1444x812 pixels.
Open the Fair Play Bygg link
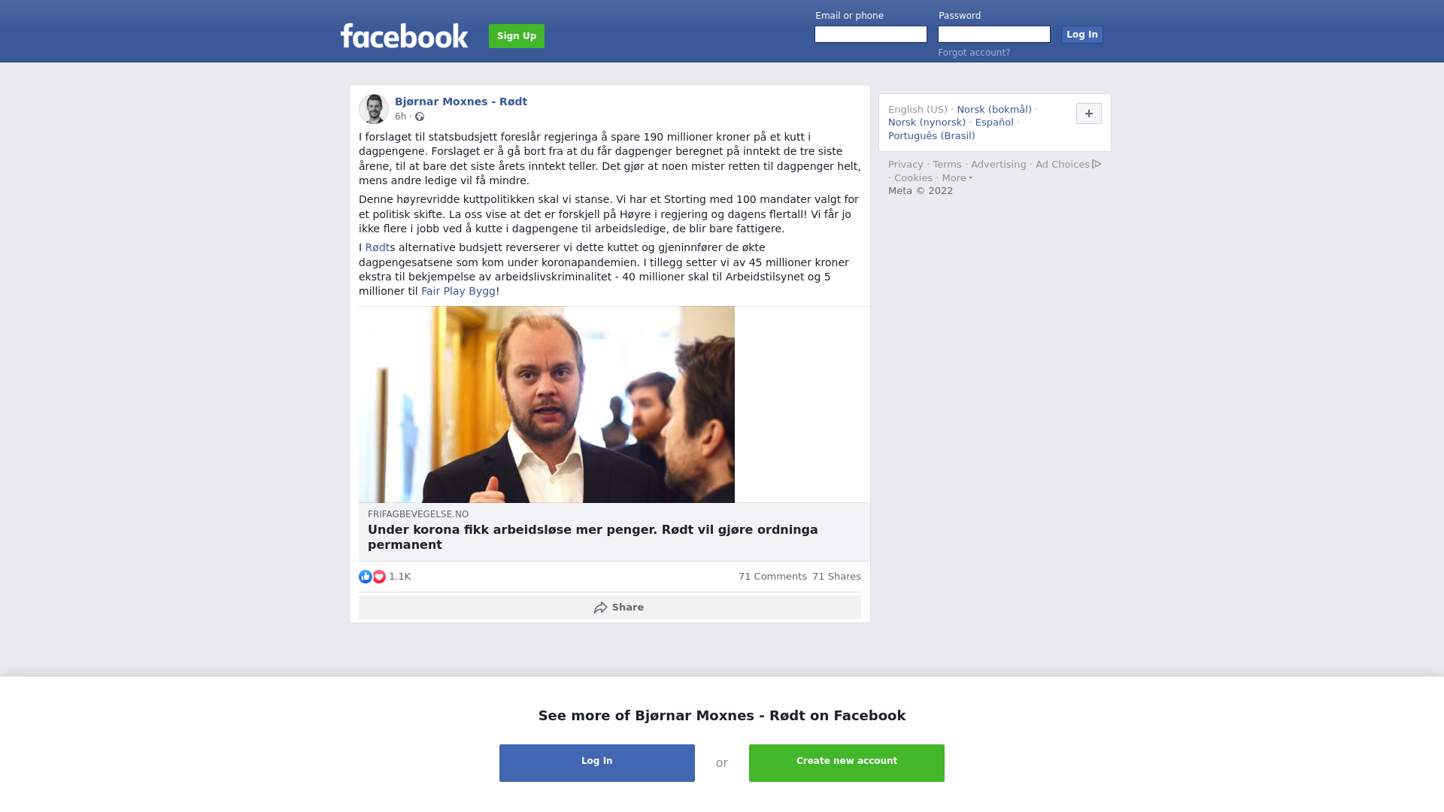click(x=458, y=291)
